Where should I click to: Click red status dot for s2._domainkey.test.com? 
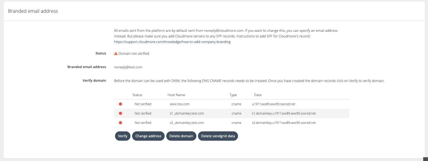click(x=120, y=123)
